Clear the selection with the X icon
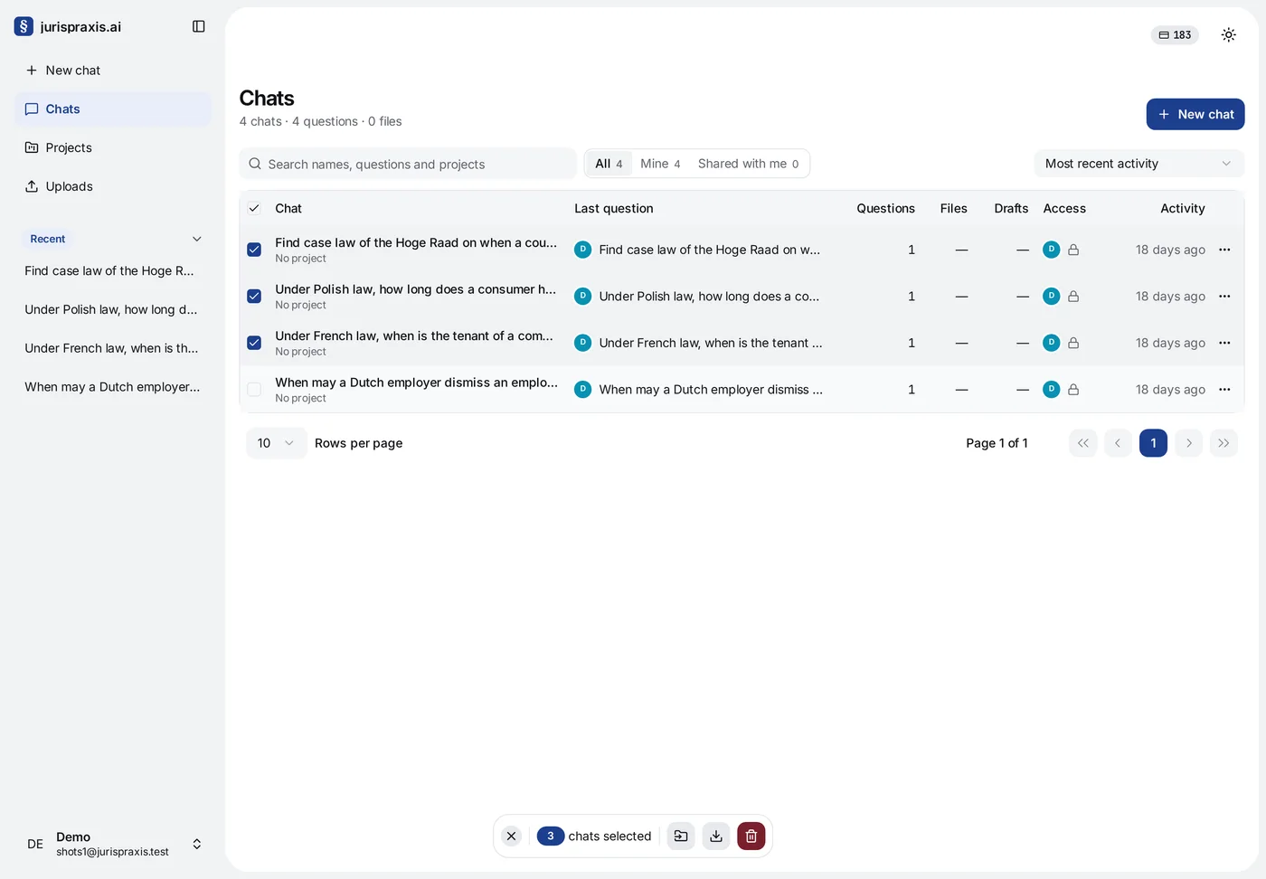Image resolution: width=1266 pixels, height=879 pixels. click(511, 836)
